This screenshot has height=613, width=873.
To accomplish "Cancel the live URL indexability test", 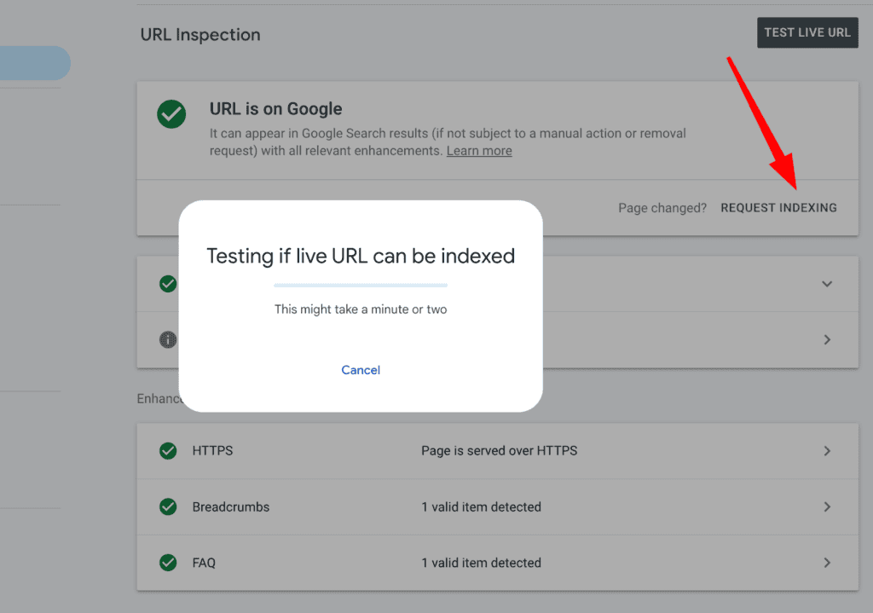I will [361, 370].
